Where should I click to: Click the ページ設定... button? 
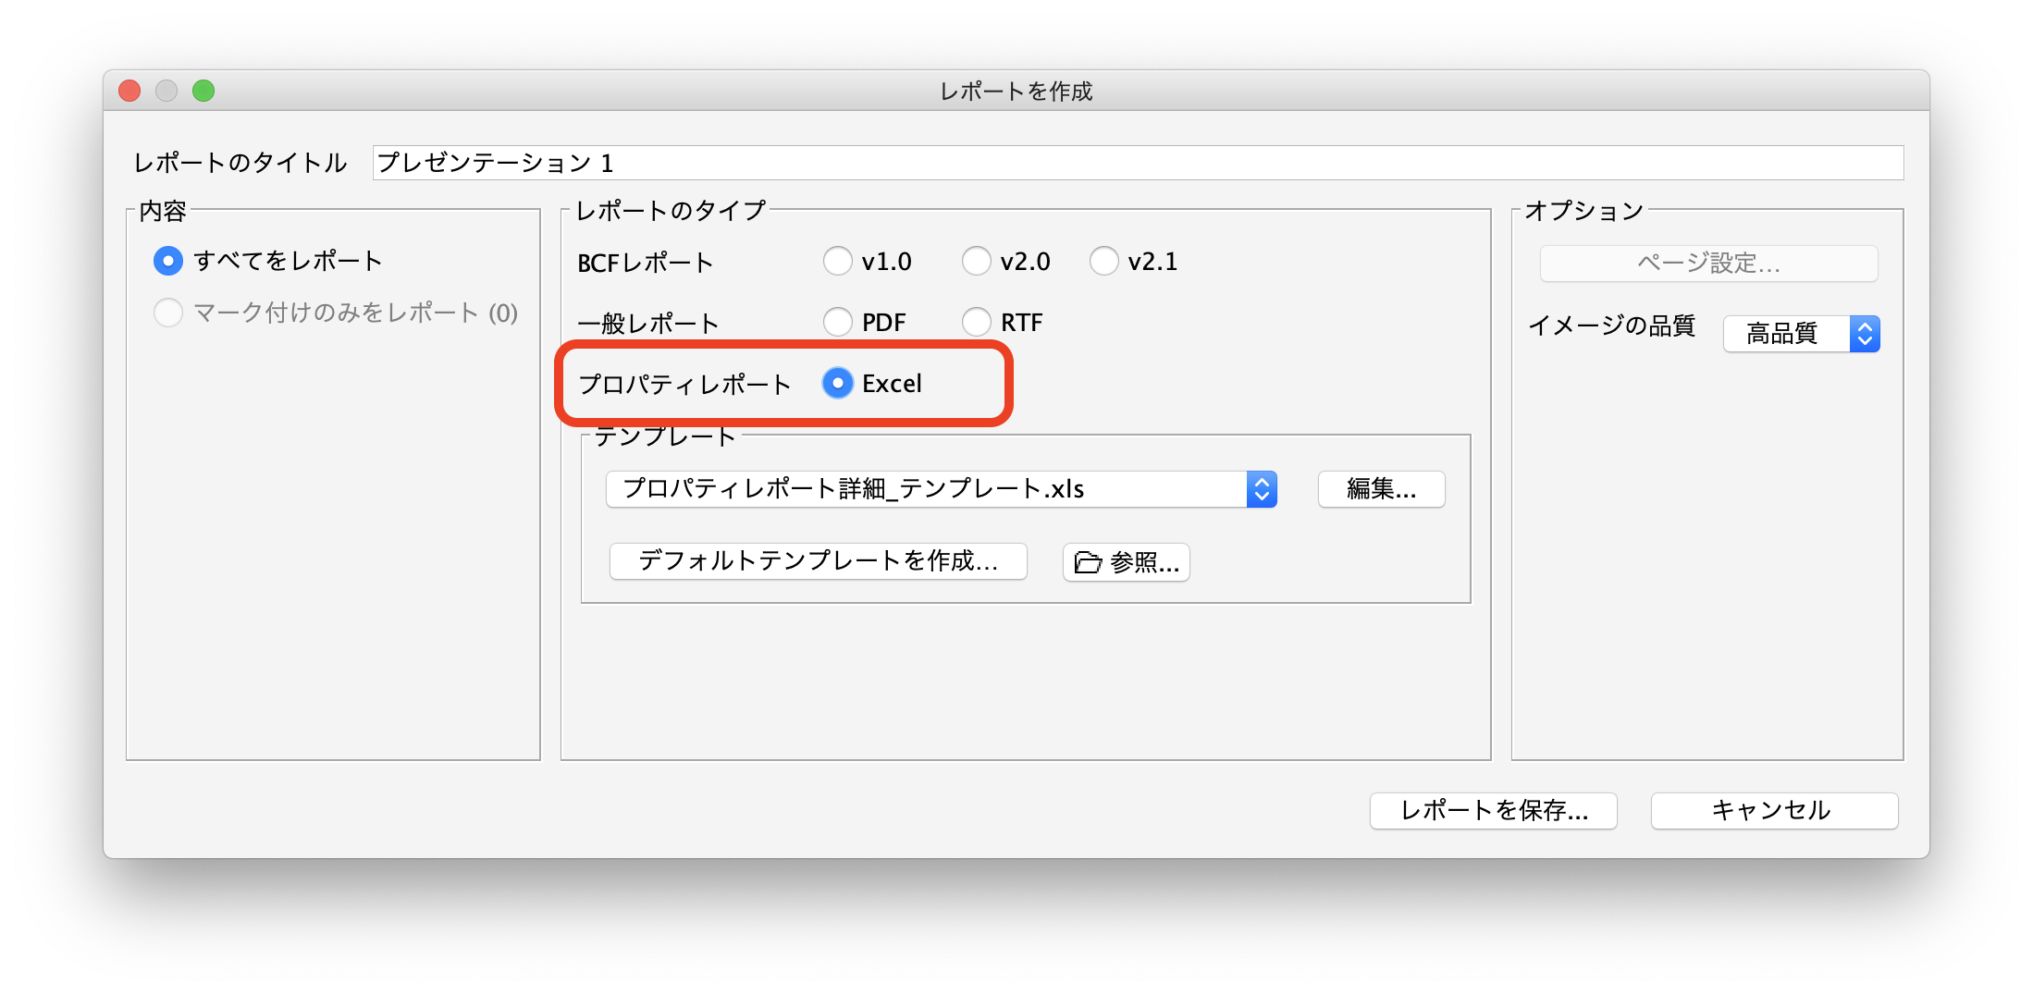click(1708, 264)
